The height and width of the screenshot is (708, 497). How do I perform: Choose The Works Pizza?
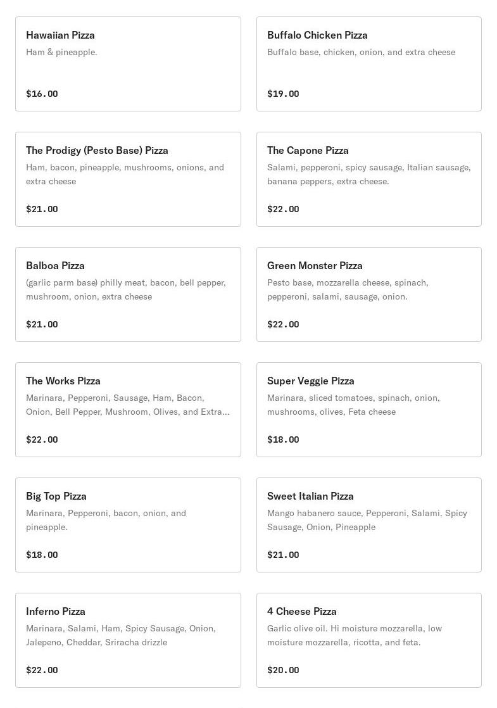128,410
